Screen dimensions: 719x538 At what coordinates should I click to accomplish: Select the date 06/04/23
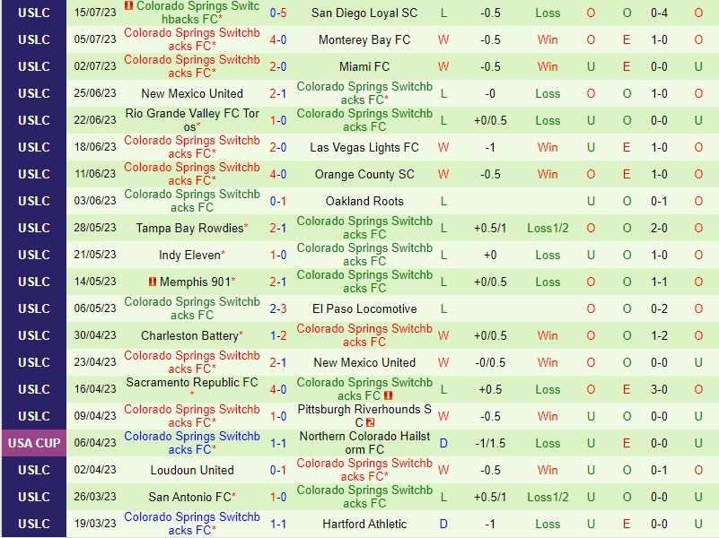[x=95, y=443]
